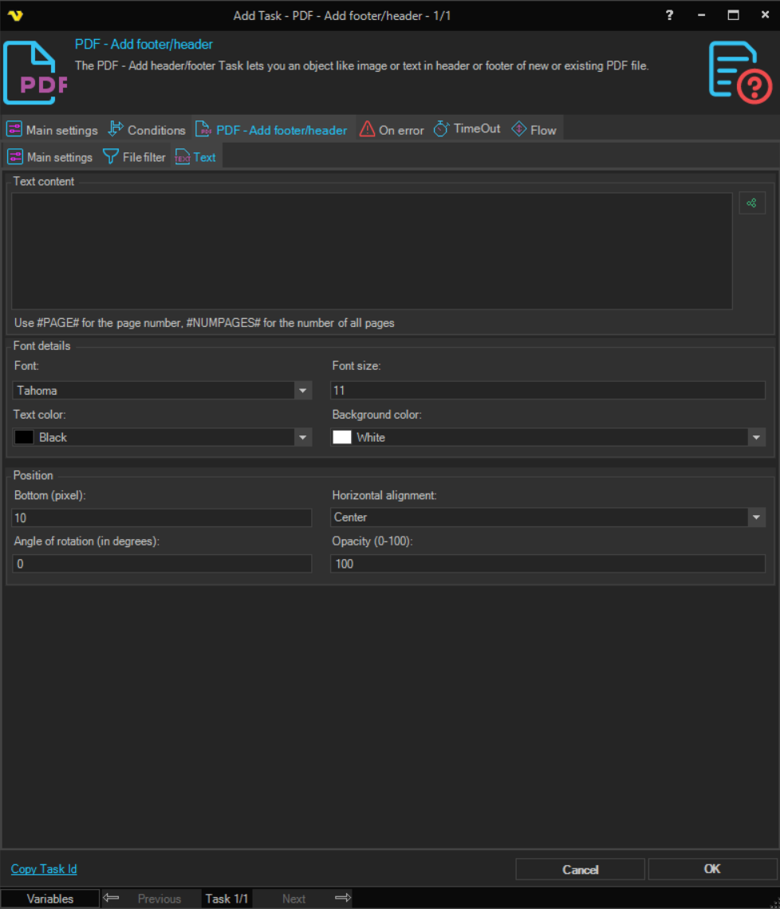780x909 pixels.
Task: Expand the Background color dropdown arrow
Action: [x=756, y=438]
